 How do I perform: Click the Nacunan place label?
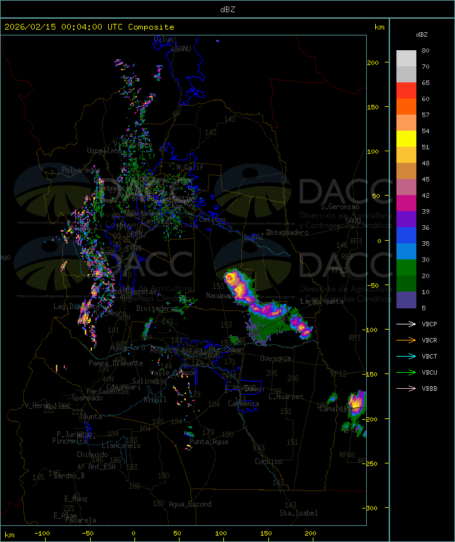(220, 295)
